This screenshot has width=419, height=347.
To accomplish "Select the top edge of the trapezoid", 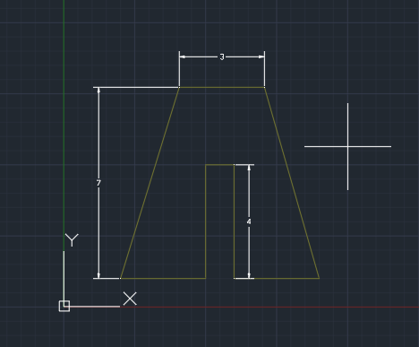I will pos(222,87).
